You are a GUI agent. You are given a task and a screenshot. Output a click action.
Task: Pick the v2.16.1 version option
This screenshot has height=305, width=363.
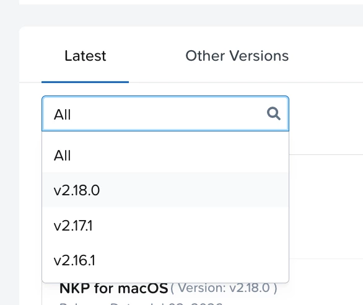(x=165, y=260)
